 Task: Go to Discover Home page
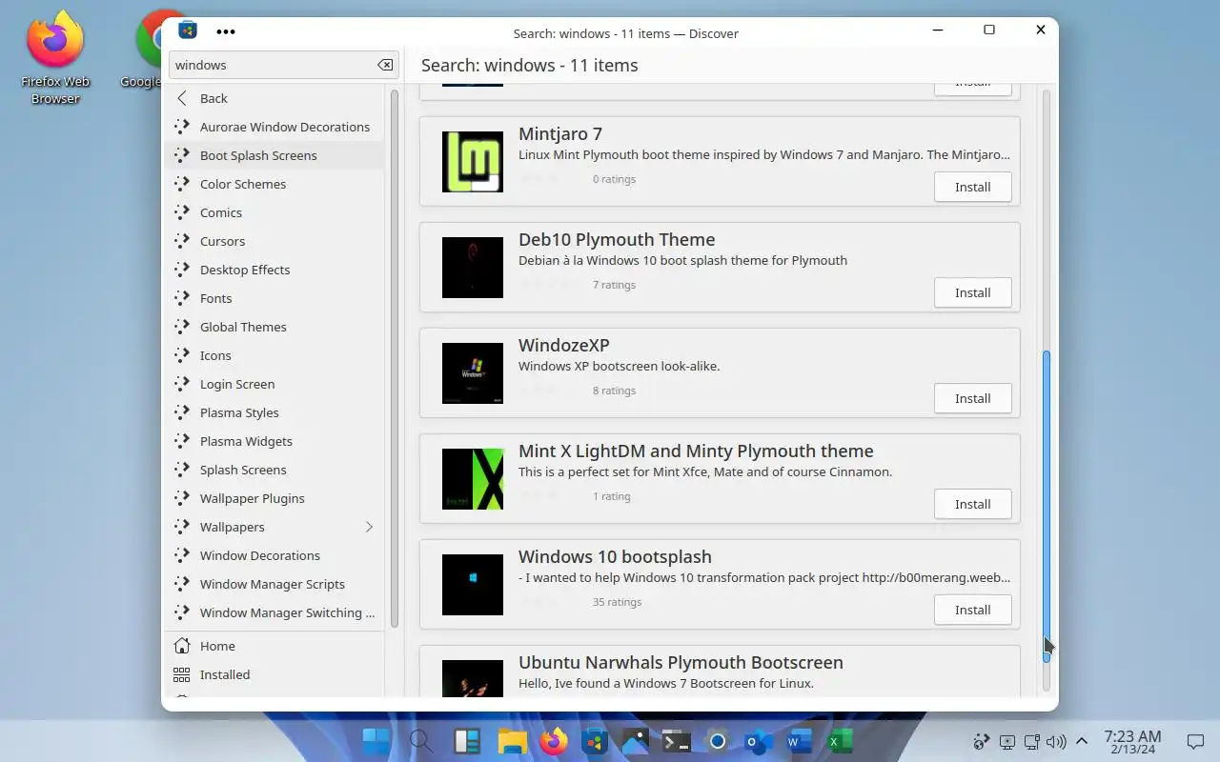tap(274, 646)
